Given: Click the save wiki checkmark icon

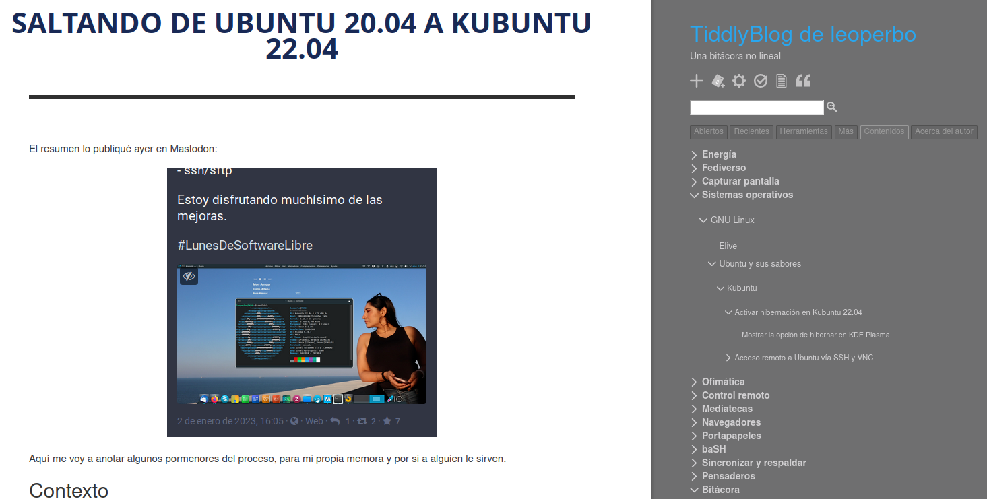Looking at the screenshot, I should click(x=761, y=81).
